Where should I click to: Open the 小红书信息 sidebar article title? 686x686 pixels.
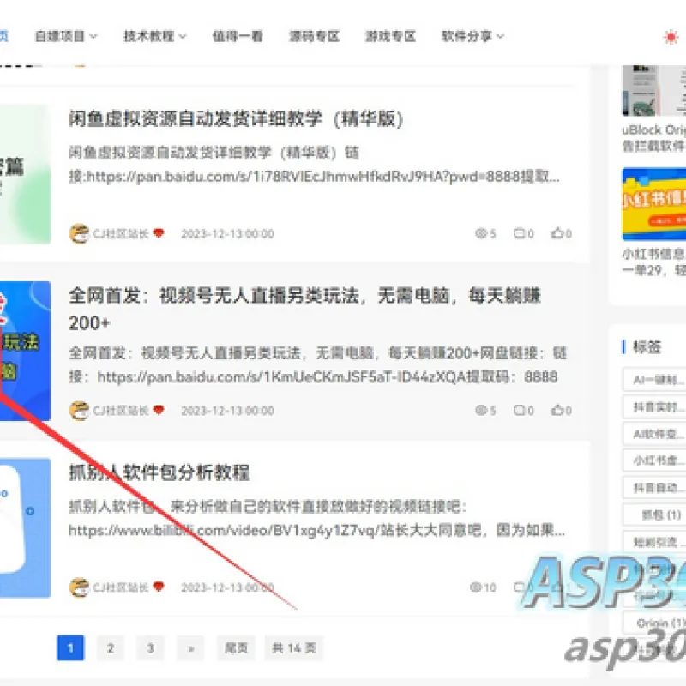click(654, 262)
